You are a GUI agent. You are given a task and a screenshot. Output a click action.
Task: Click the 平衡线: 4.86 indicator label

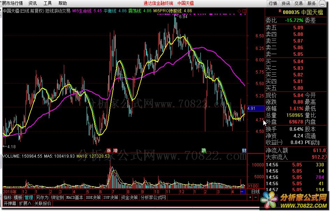115,11
